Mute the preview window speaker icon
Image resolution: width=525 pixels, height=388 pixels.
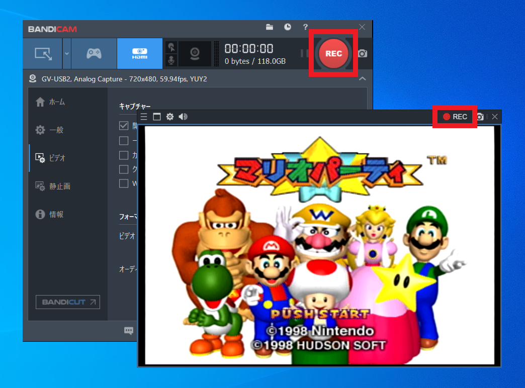point(183,117)
